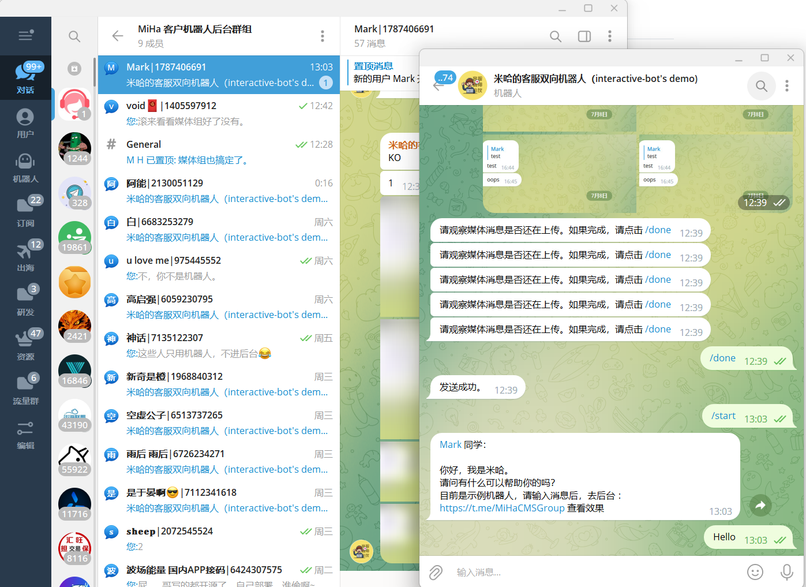Open topic more options menu
Image resolution: width=806 pixels, height=587 pixels.
pyautogui.click(x=610, y=36)
